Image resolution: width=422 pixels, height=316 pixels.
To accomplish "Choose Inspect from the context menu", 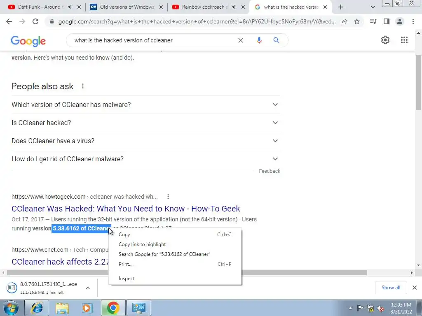I will 175,279.
